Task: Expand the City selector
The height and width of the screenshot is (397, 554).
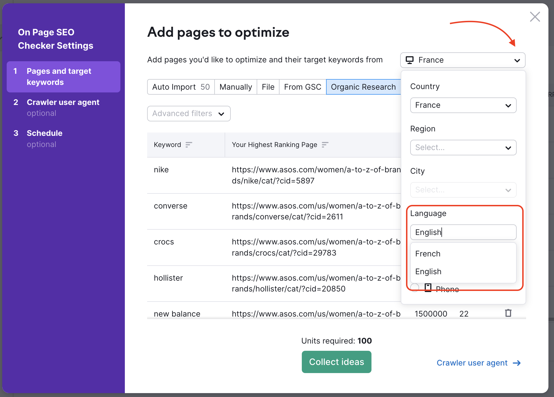Action: [x=508, y=190]
